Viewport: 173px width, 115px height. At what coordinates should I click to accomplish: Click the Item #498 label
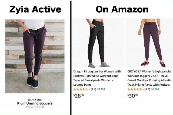[x=35, y=100]
